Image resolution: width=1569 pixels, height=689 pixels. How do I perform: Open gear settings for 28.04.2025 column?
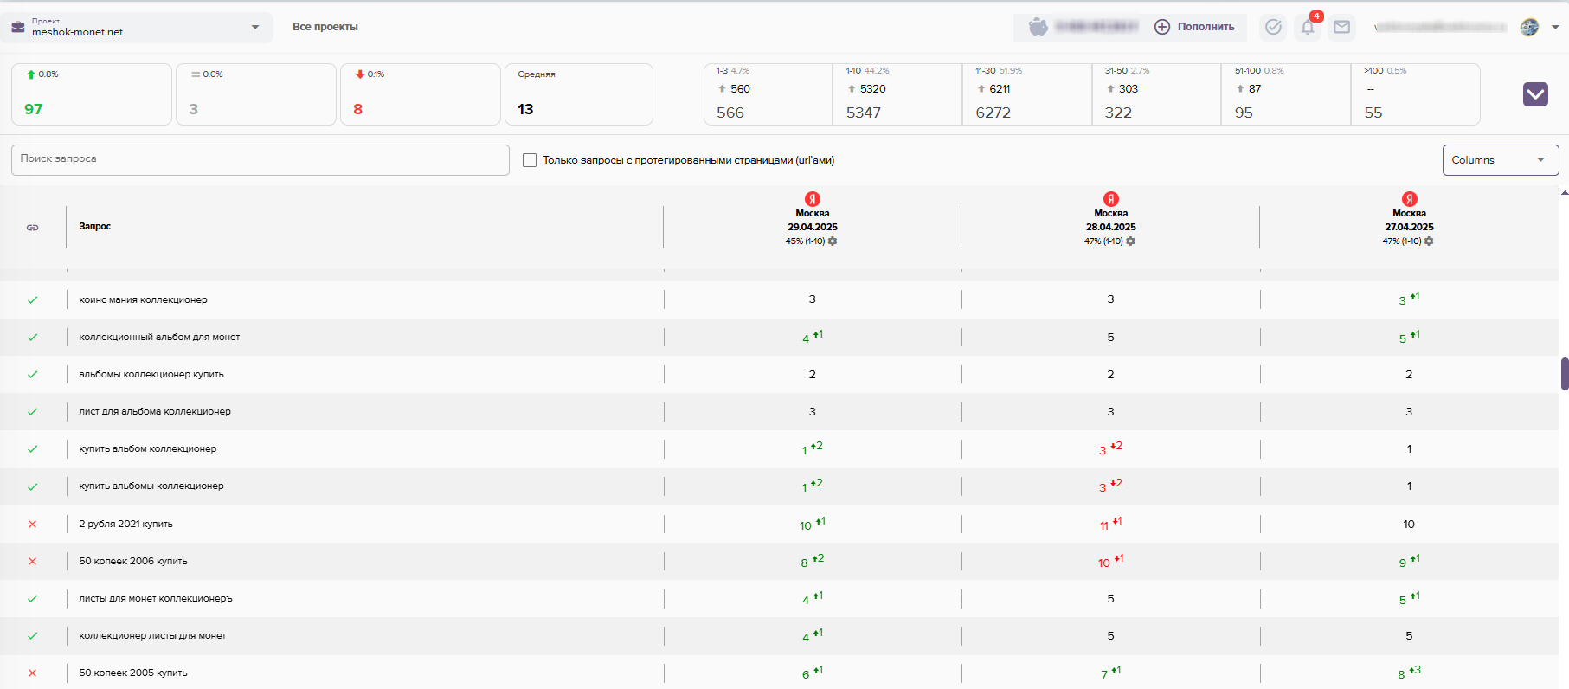coord(1131,241)
